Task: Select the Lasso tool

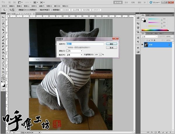Action: (x=3, y=24)
